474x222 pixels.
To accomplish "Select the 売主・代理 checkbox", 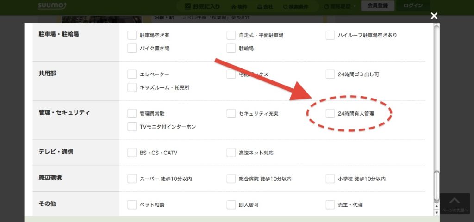I will 330,205.
